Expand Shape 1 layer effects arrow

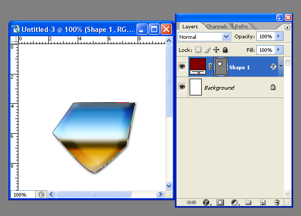point(281,66)
